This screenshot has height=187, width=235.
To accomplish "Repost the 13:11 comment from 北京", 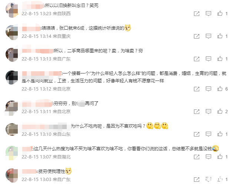I will click(196, 112).
